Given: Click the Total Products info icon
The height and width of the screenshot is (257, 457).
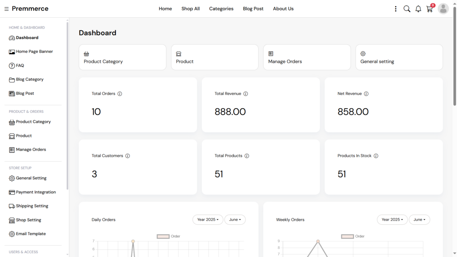Looking at the screenshot, I should (x=247, y=156).
